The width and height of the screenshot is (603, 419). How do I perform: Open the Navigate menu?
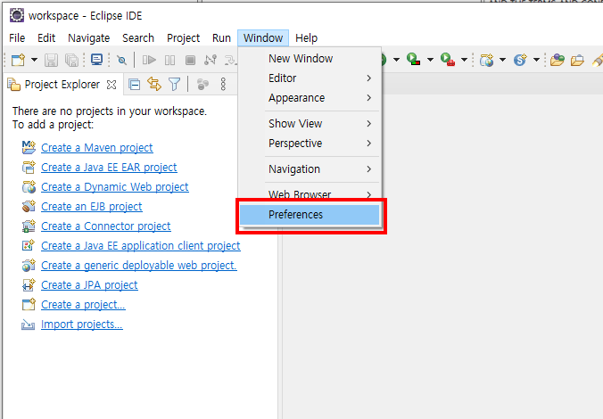(x=89, y=38)
